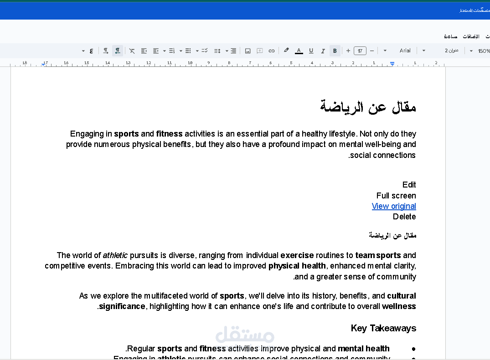Click the insert link icon

[272, 51]
